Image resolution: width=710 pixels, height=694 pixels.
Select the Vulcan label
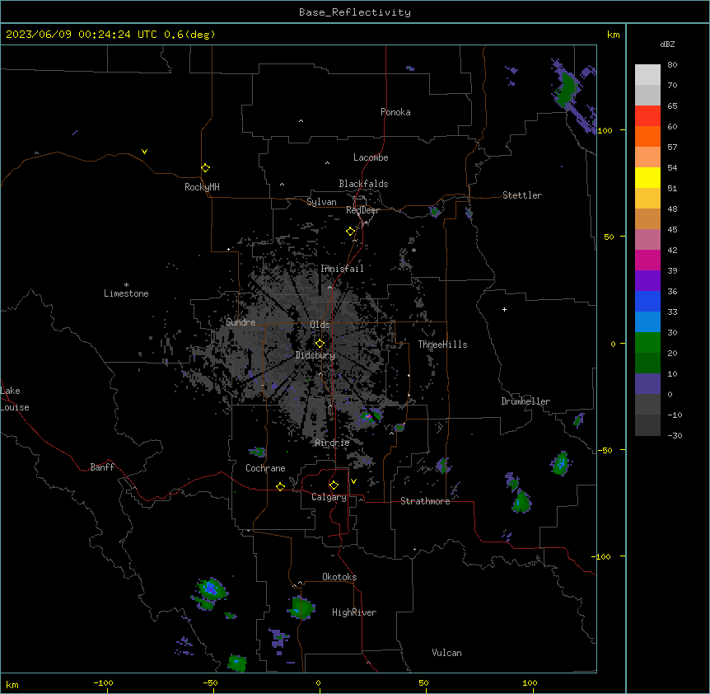tap(447, 653)
